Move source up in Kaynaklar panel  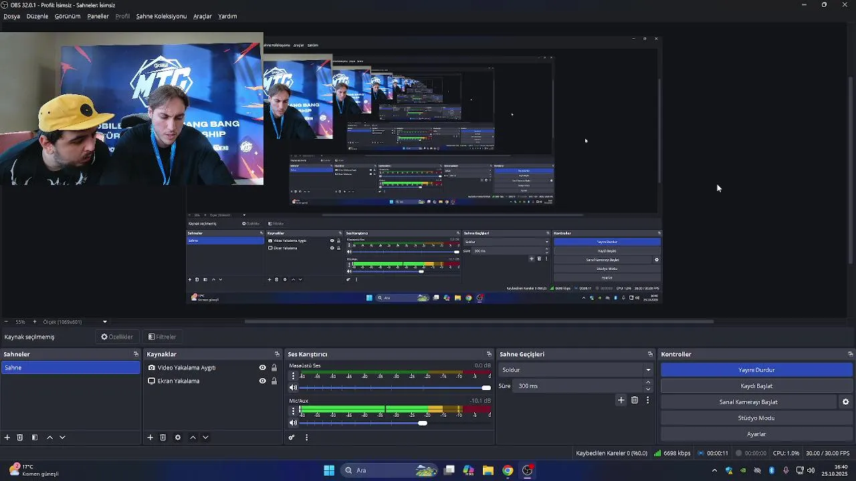point(193,438)
